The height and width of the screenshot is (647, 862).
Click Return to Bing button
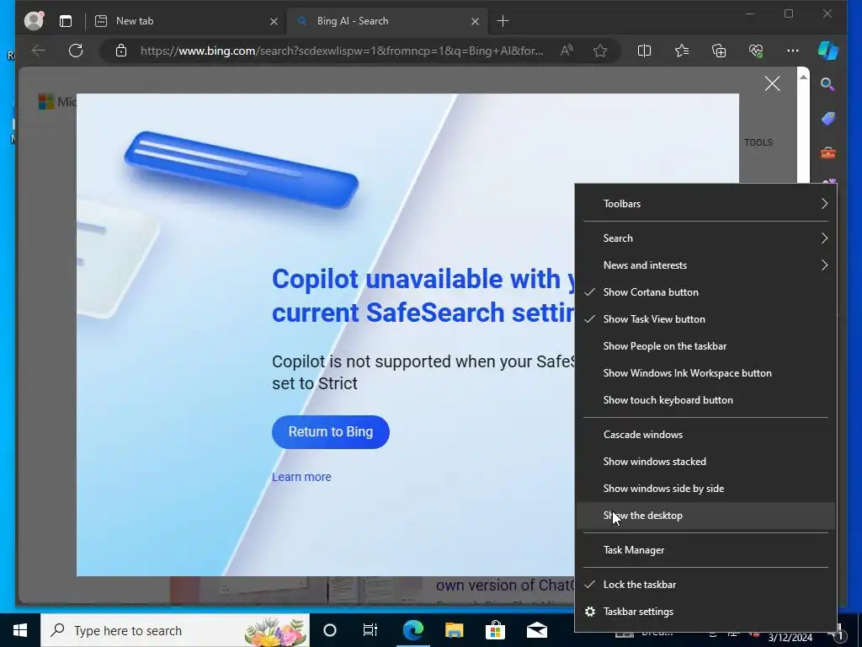330,432
